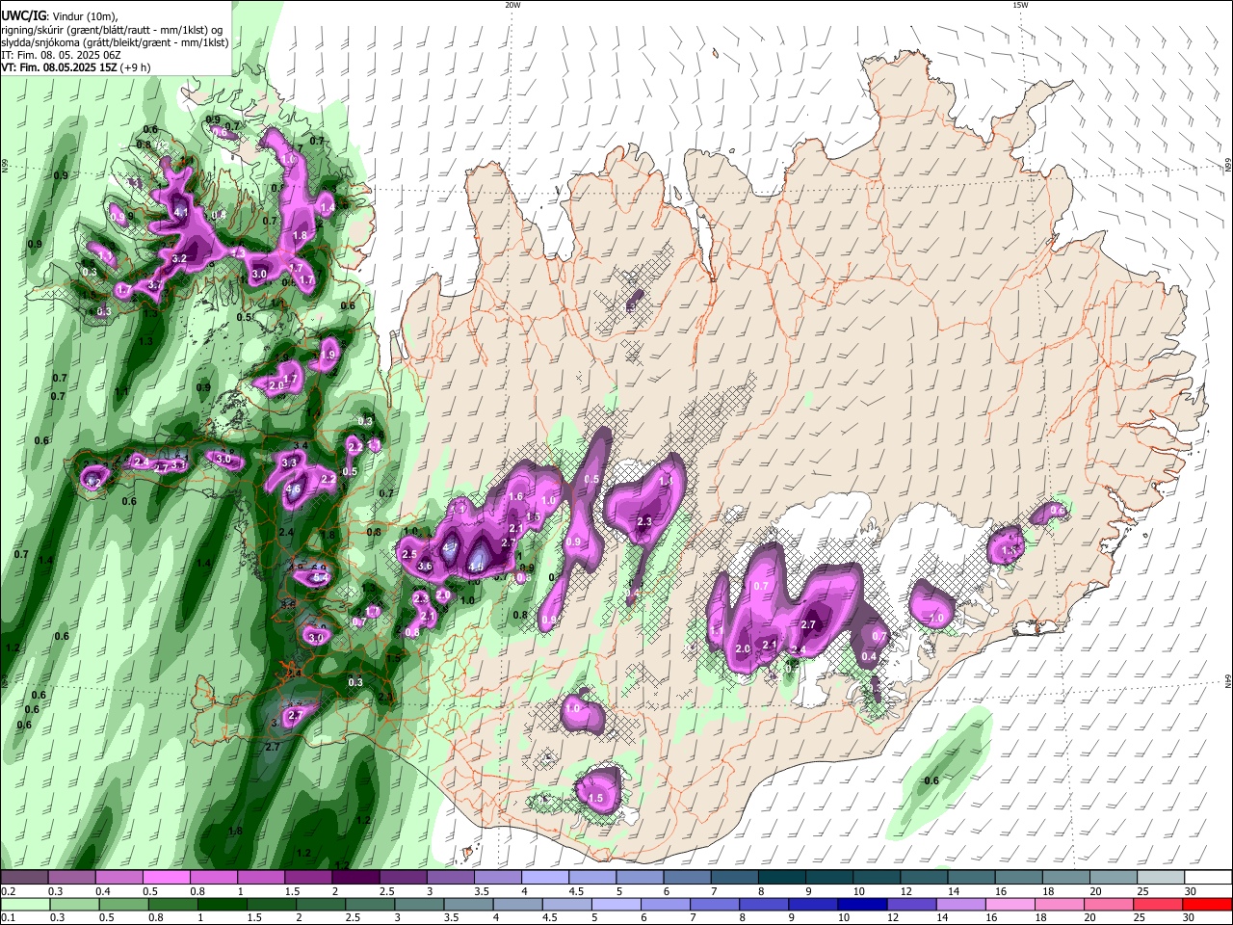Select the white swatch after 30 in snow row
Image resolution: width=1233 pixels, height=925 pixels.
(x=1209, y=878)
